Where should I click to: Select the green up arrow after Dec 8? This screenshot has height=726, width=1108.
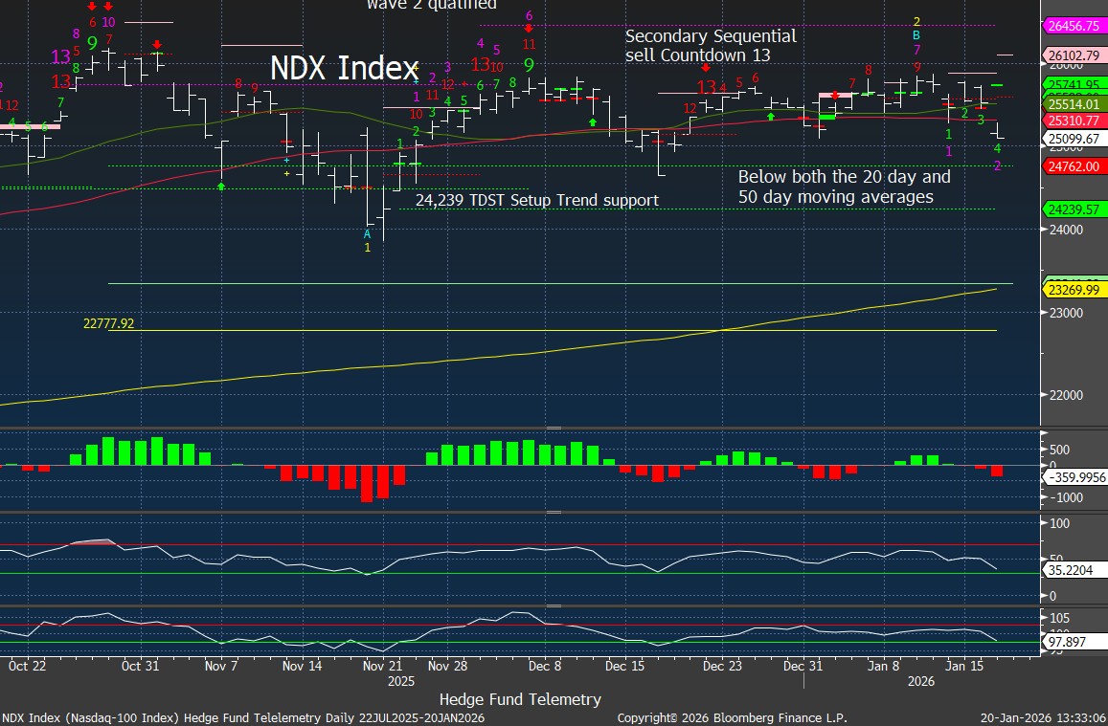[593, 122]
